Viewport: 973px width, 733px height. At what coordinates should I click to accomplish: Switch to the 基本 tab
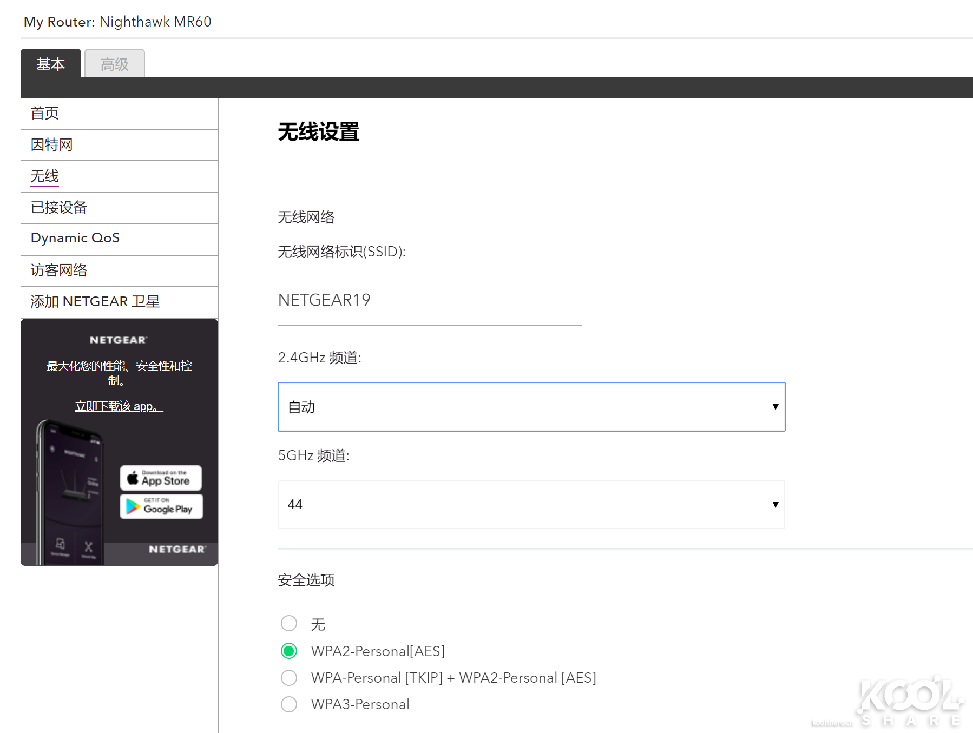pyautogui.click(x=51, y=64)
